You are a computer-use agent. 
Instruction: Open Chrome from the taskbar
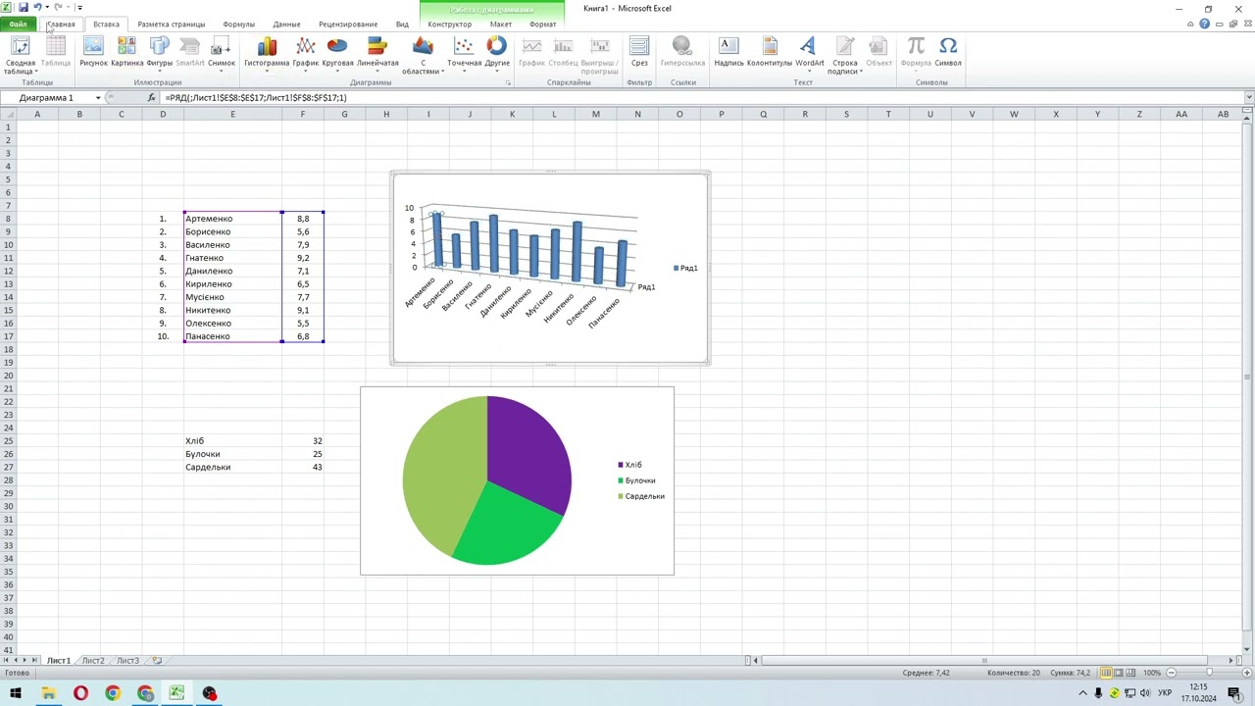[x=113, y=693]
